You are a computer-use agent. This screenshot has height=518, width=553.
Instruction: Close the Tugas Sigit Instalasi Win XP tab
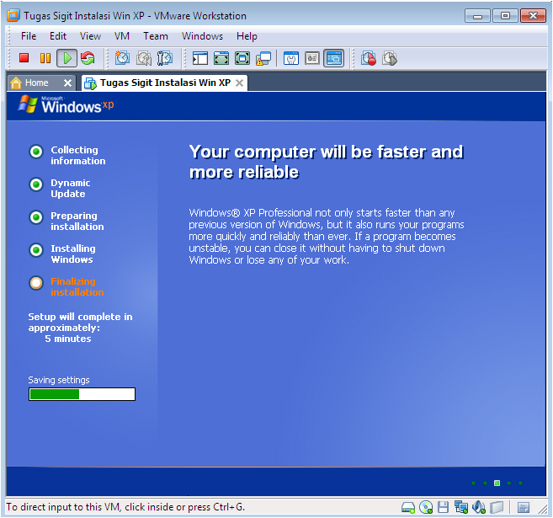240,83
